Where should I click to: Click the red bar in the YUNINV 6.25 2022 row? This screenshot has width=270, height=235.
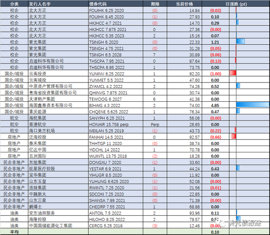[233, 73]
